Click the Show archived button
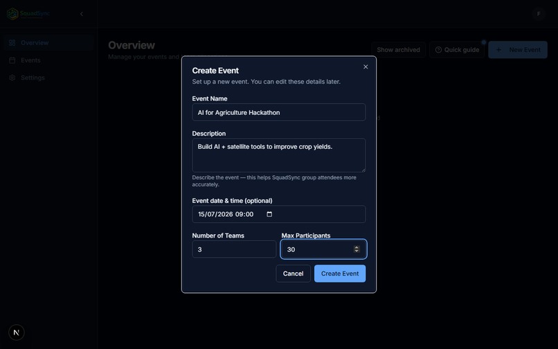 (x=398, y=50)
